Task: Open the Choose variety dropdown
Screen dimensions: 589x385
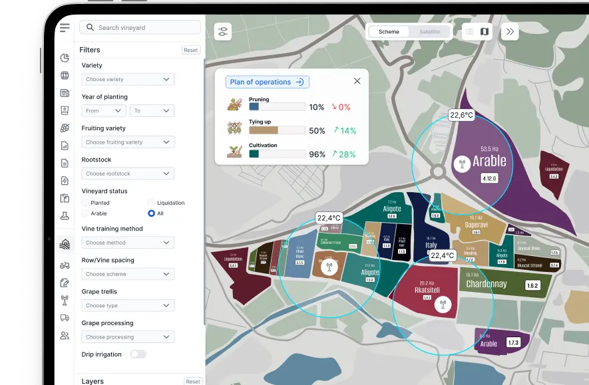Action: point(128,79)
